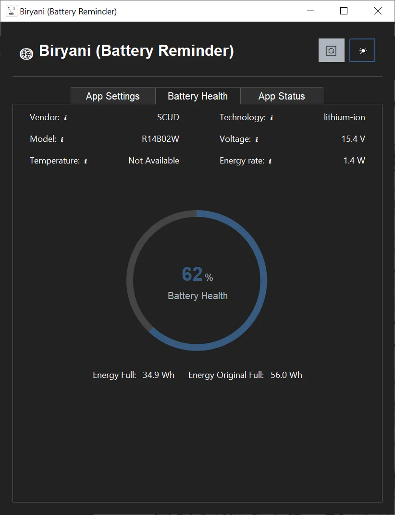
Task: Click the lithium-ion technology value
Action: (x=345, y=117)
